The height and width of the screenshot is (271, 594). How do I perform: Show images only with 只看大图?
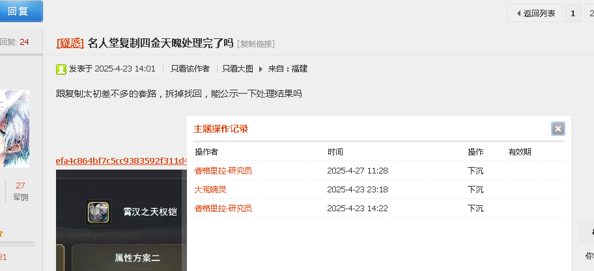tap(238, 69)
